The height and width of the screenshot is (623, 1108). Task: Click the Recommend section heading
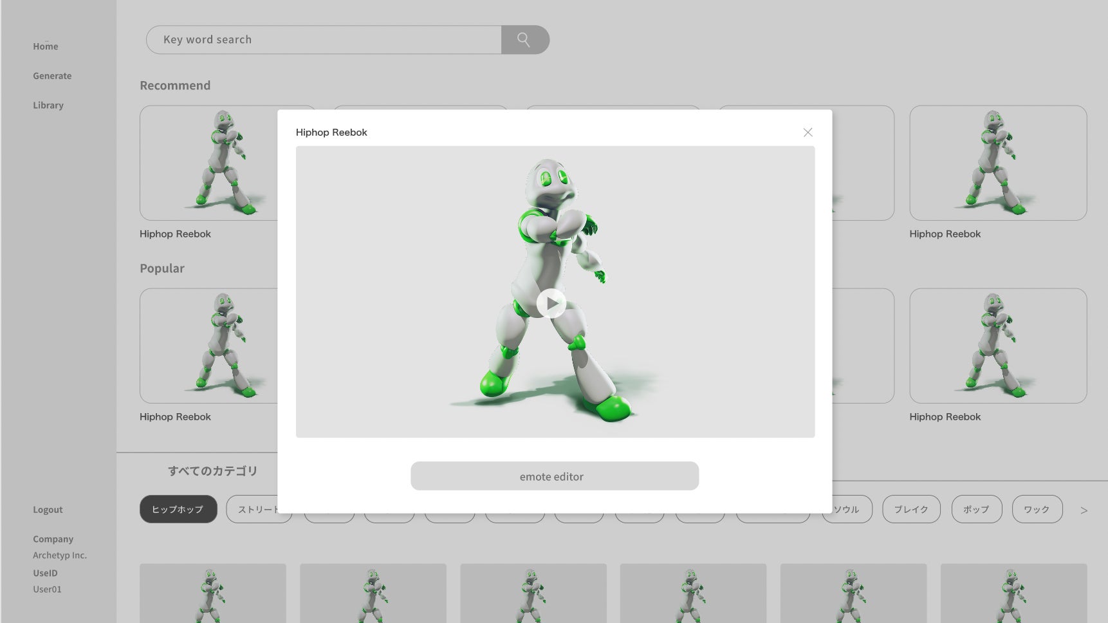(175, 86)
